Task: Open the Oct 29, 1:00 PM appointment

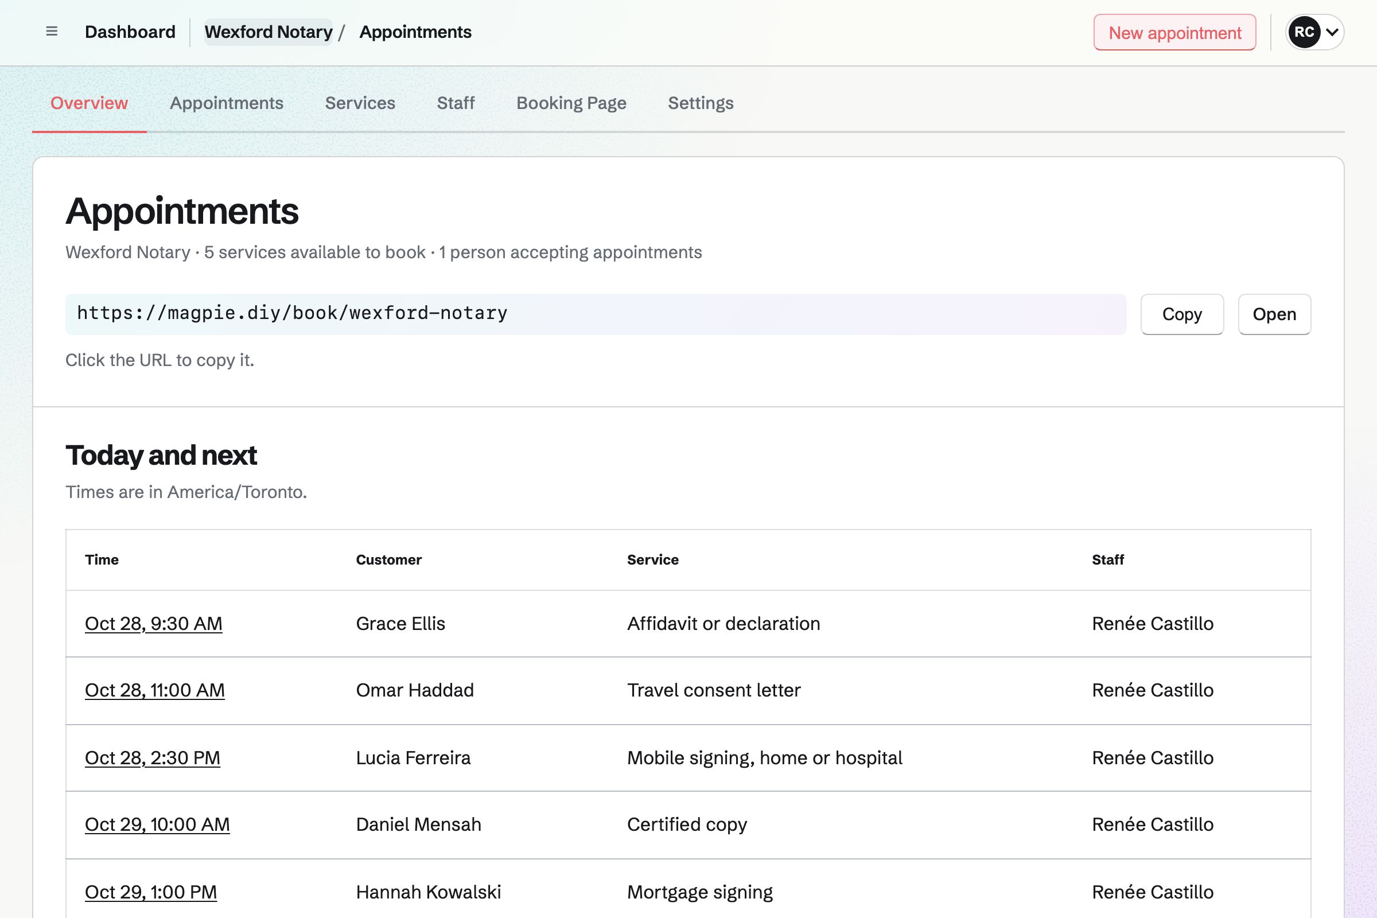Action: [150, 892]
